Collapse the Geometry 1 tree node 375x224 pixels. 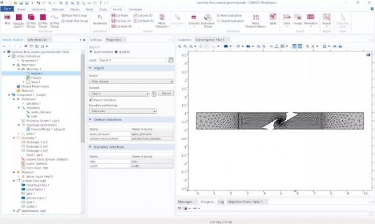(x=14, y=138)
